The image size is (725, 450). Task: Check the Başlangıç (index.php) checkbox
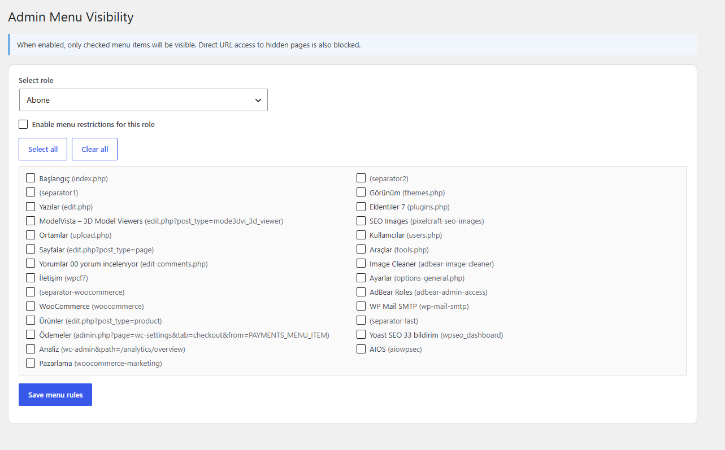[31, 178]
